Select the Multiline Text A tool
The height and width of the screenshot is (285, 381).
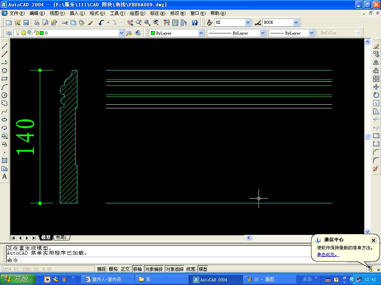pos(4,177)
